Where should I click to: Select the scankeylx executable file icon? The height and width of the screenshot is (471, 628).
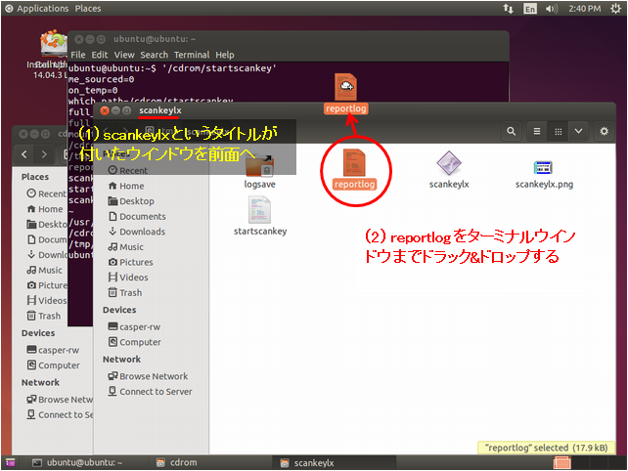(449, 166)
